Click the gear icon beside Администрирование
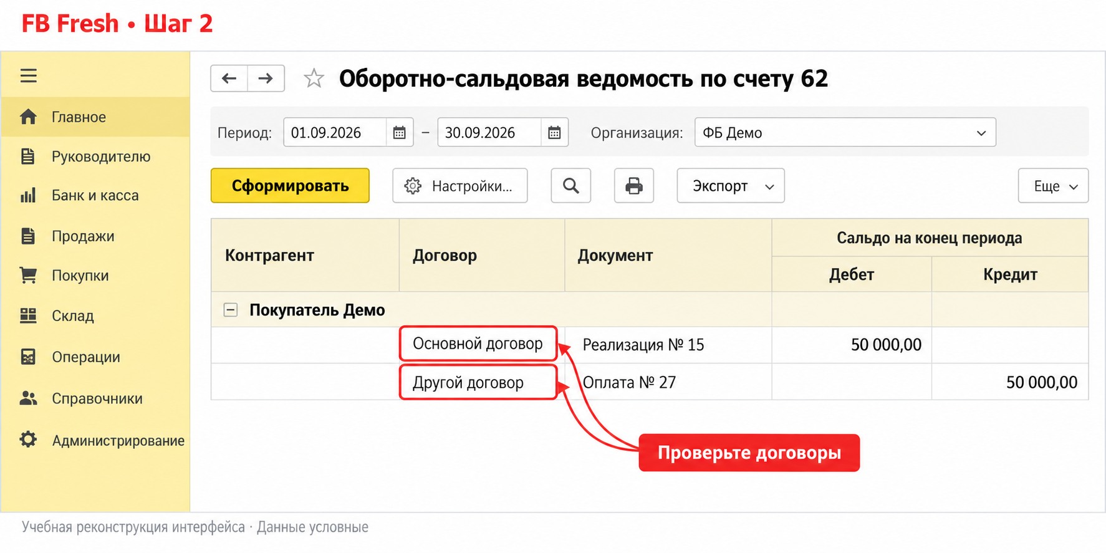 (x=28, y=440)
